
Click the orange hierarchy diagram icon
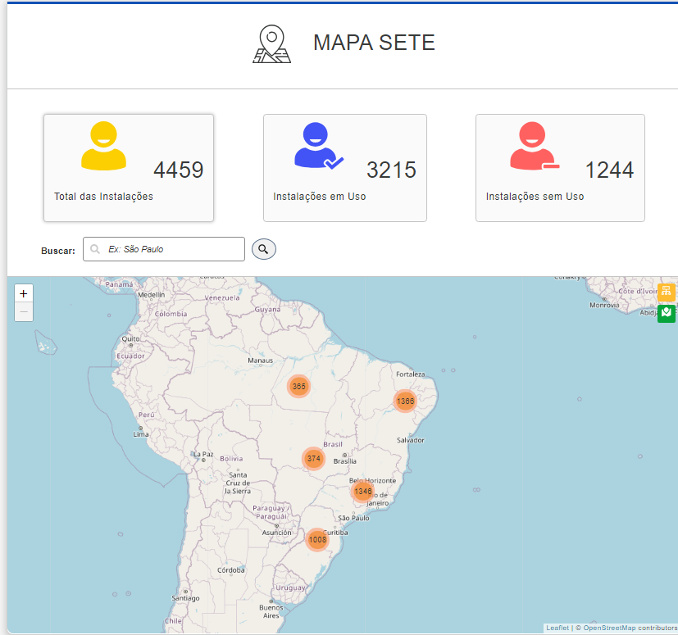666,292
